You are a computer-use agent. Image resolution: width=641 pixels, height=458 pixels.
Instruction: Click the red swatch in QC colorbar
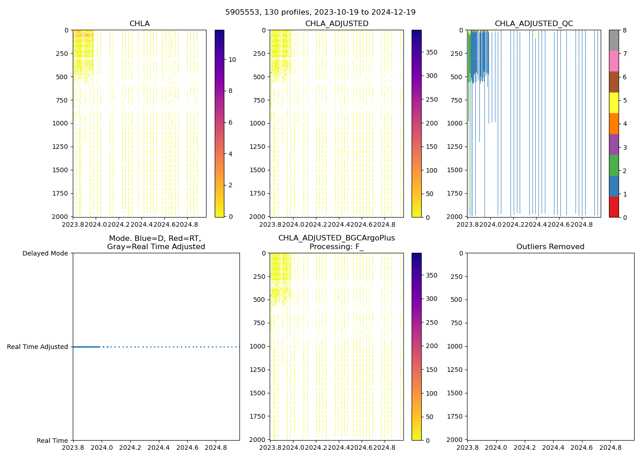click(614, 207)
